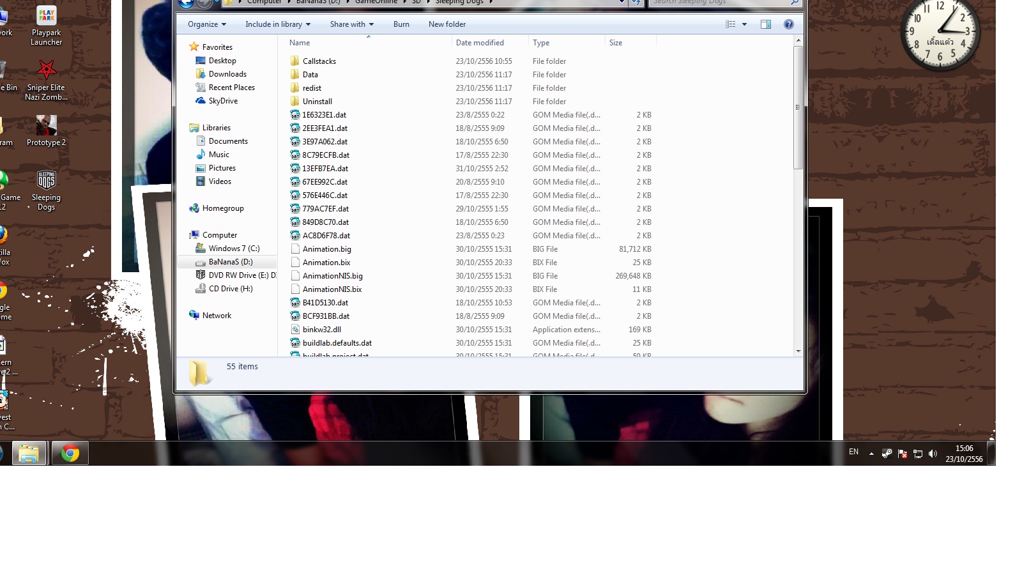
Task: Toggle the preview pane button
Action: point(765,24)
